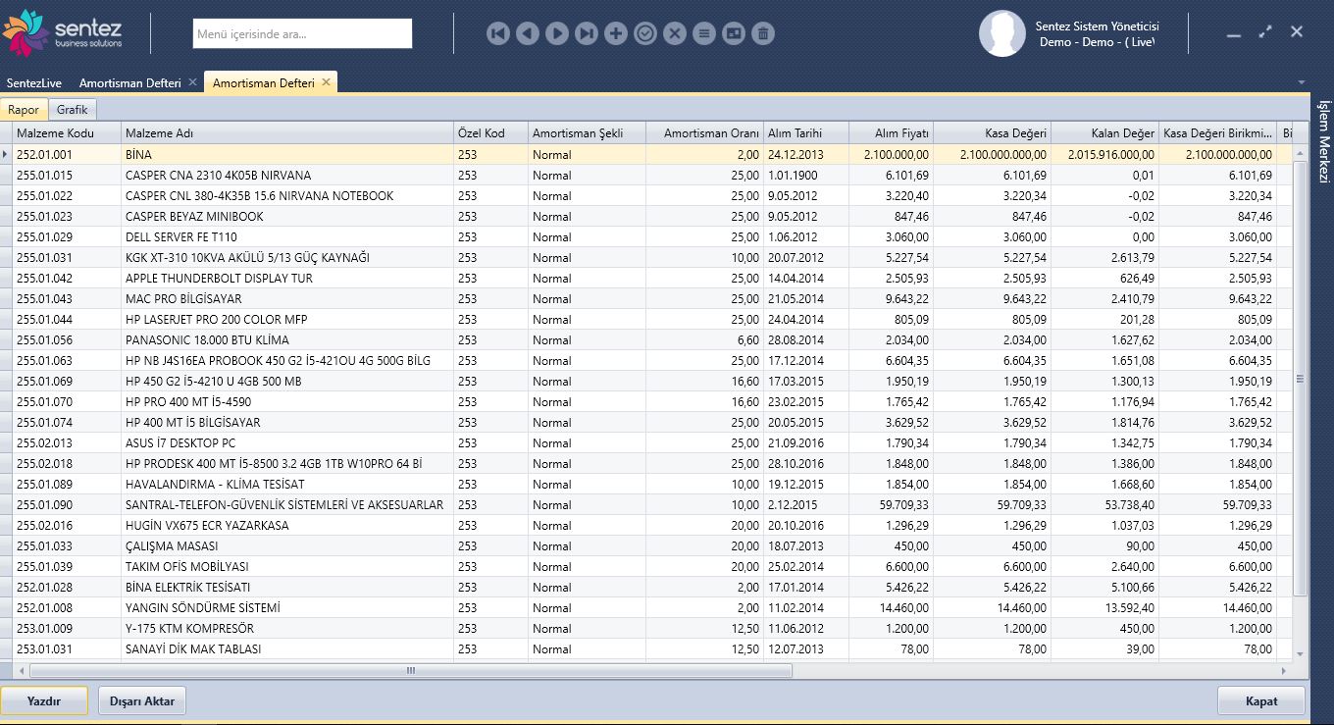Click the Dışarı Aktar button
Viewport: 1334px width, 725px height.
[142, 700]
